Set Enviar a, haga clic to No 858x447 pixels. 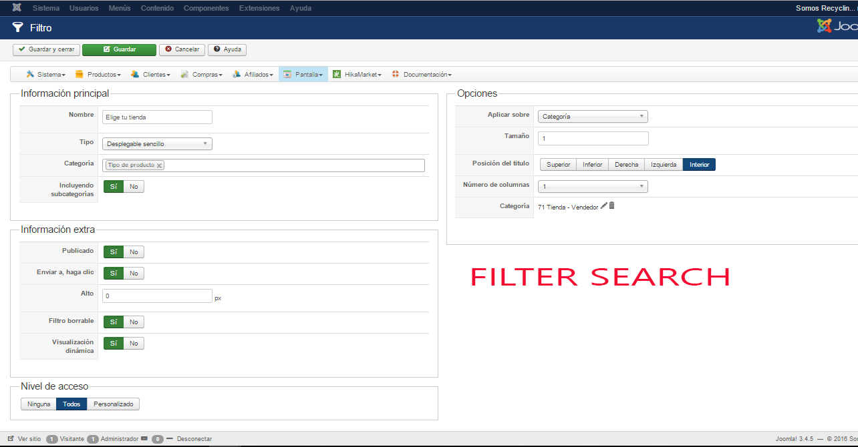pos(134,273)
